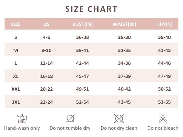The width and height of the screenshot is (183, 137).
Task: Click the Do not tumble dry text
Action: [x=70, y=128]
